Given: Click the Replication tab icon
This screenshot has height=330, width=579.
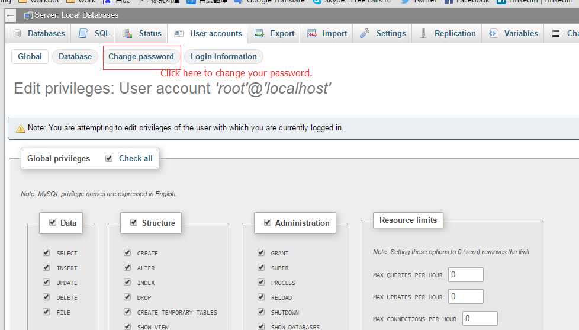Looking at the screenshot, I should [423, 34].
